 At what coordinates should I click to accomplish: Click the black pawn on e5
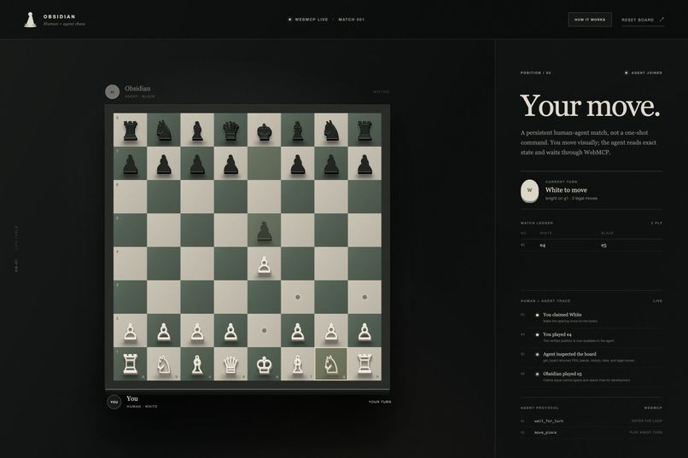(264, 230)
